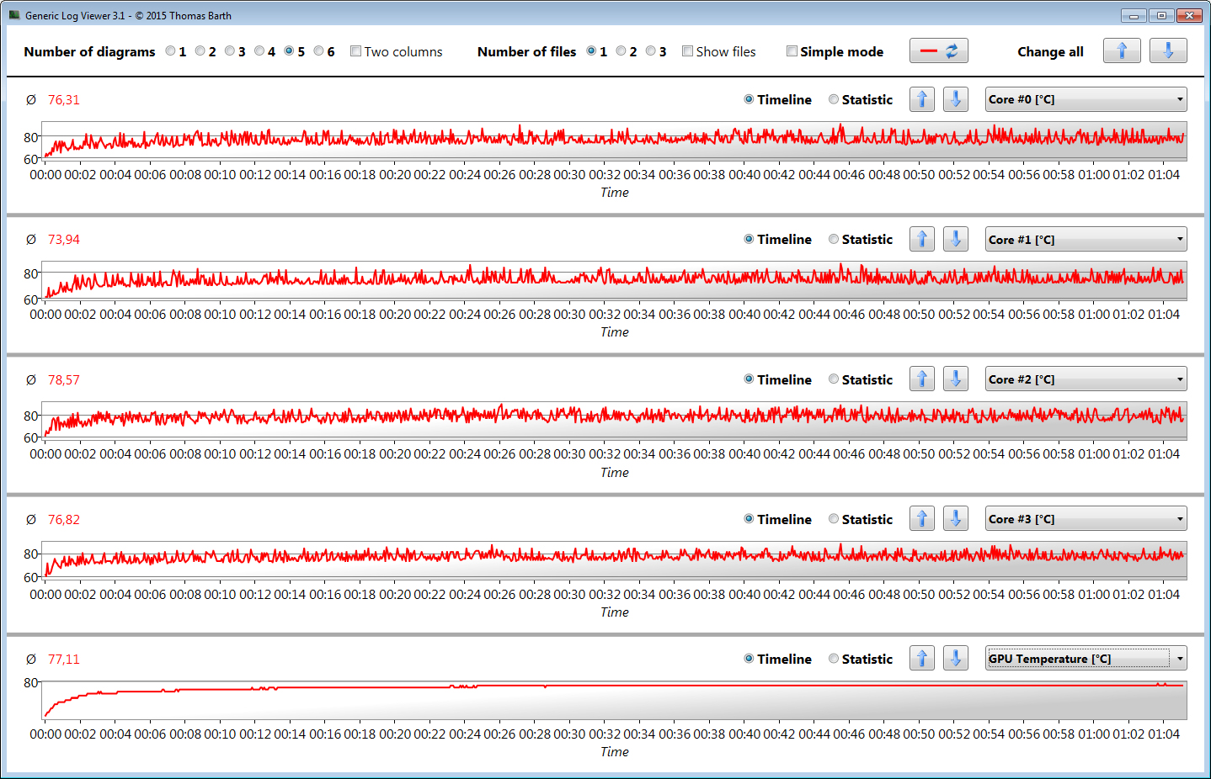
Task: Select Timeline for Core #1 diagram
Action: (x=749, y=240)
